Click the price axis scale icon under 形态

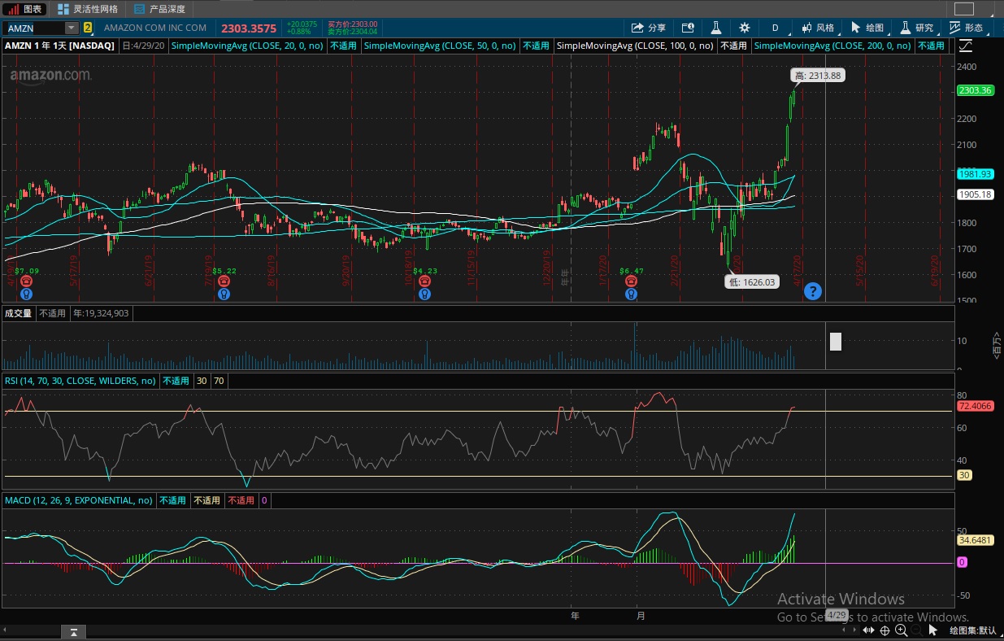967,46
